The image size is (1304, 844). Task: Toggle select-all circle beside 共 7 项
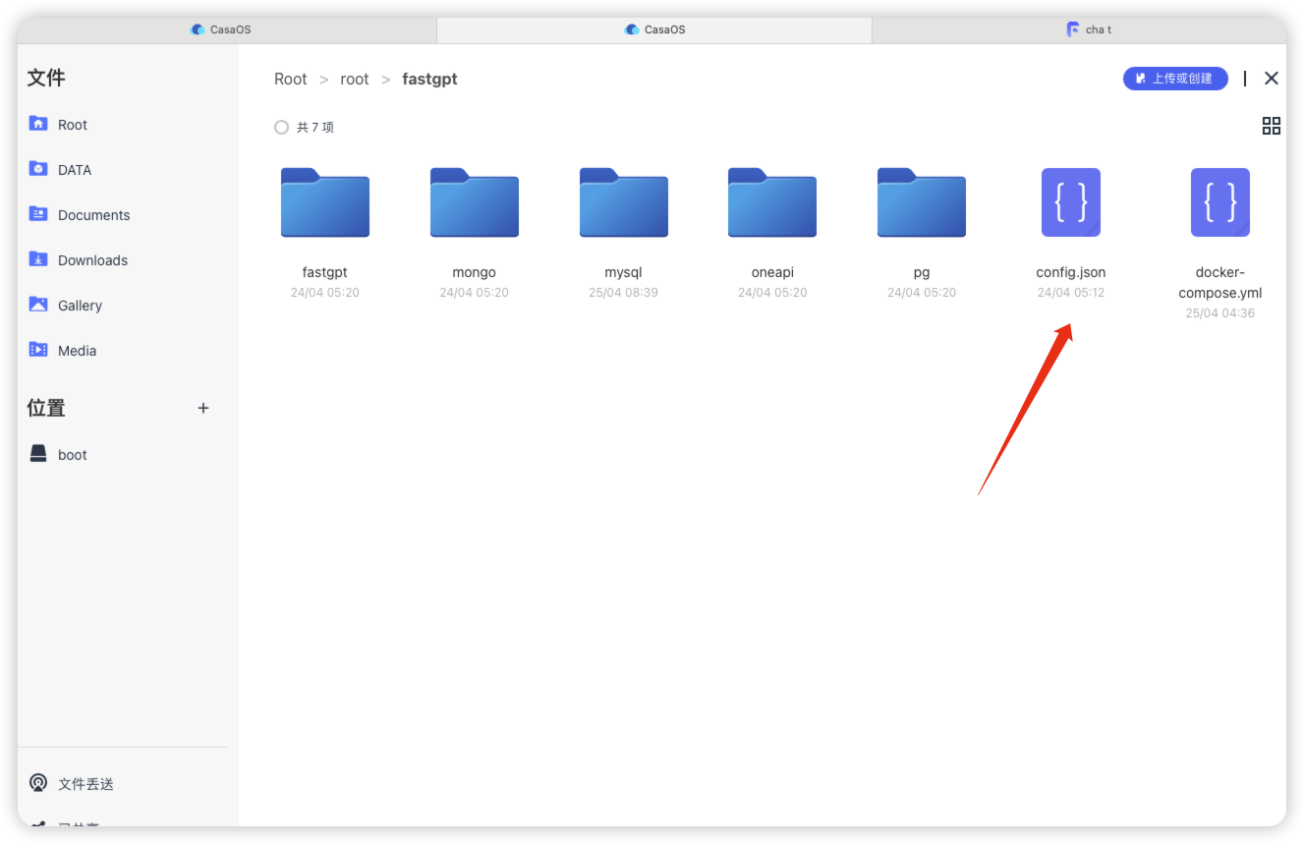click(x=281, y=128)
